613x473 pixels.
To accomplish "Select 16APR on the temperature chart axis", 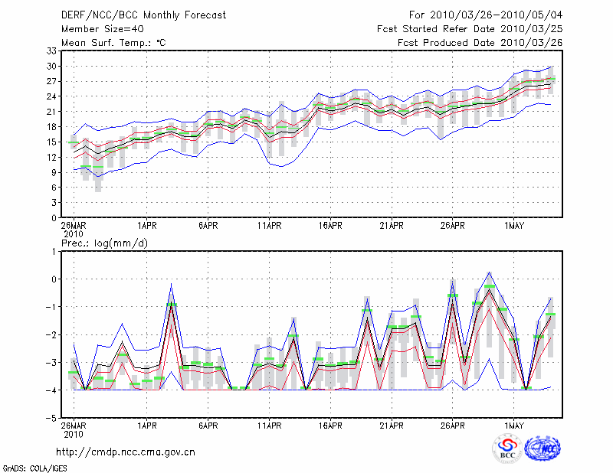I will point(330,226).
